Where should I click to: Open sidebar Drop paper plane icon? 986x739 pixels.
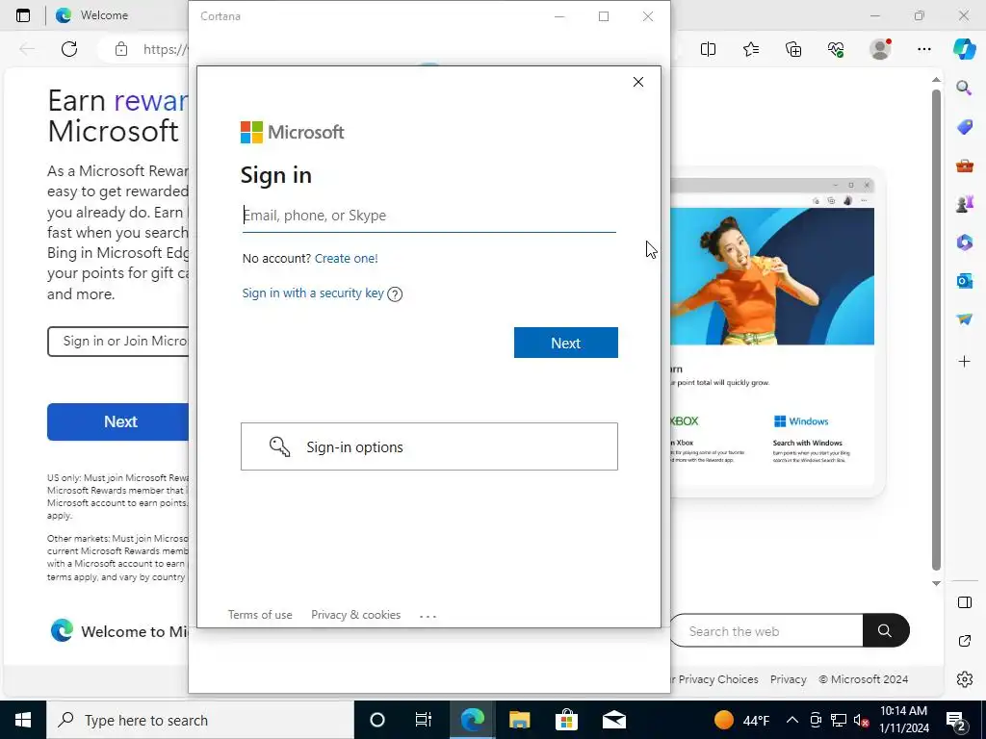pyautogui.click(x=964, y=319)
